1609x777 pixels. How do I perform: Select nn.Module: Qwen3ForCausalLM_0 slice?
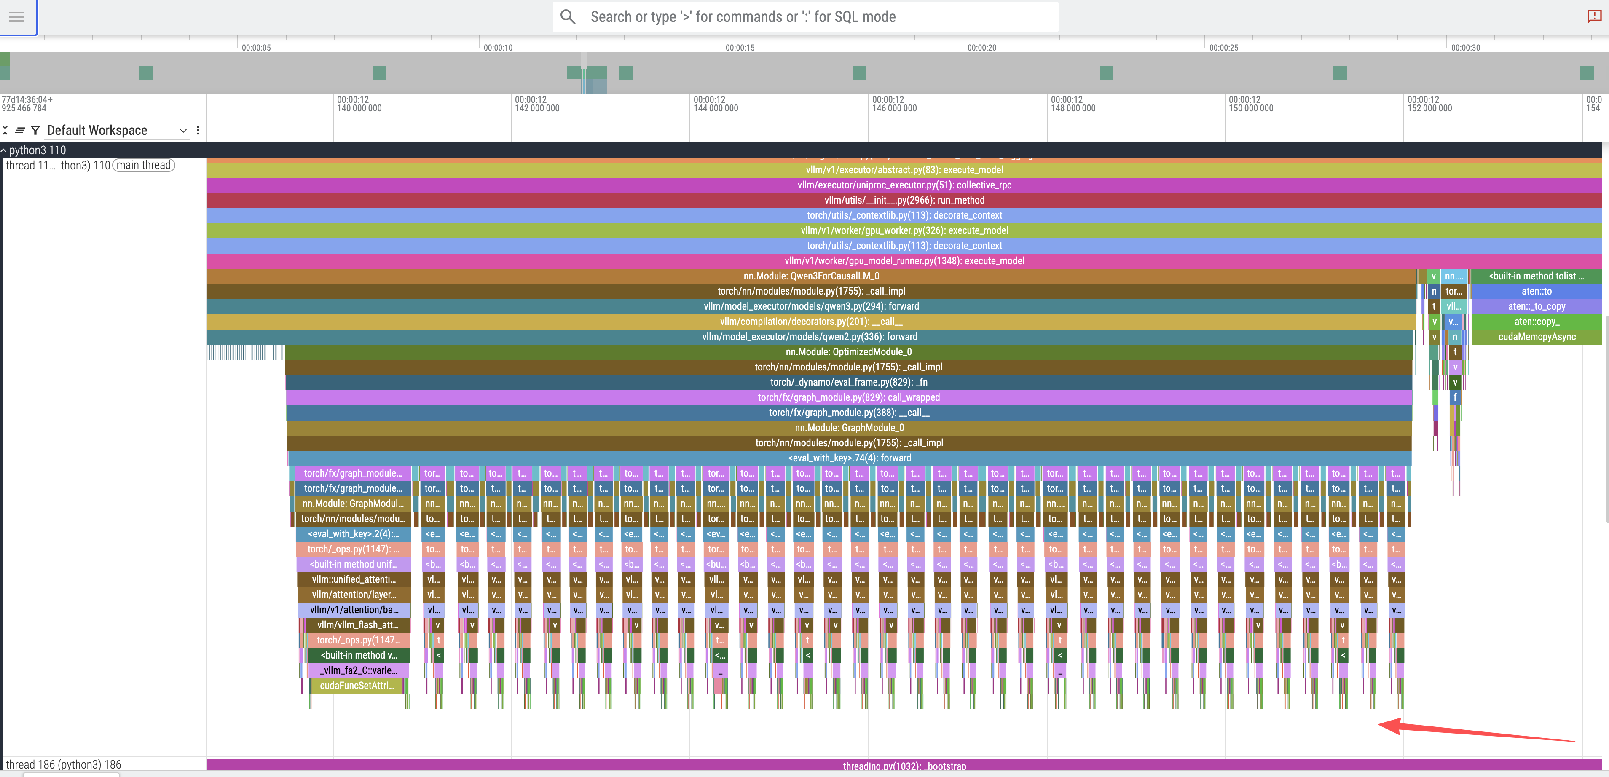811,276
